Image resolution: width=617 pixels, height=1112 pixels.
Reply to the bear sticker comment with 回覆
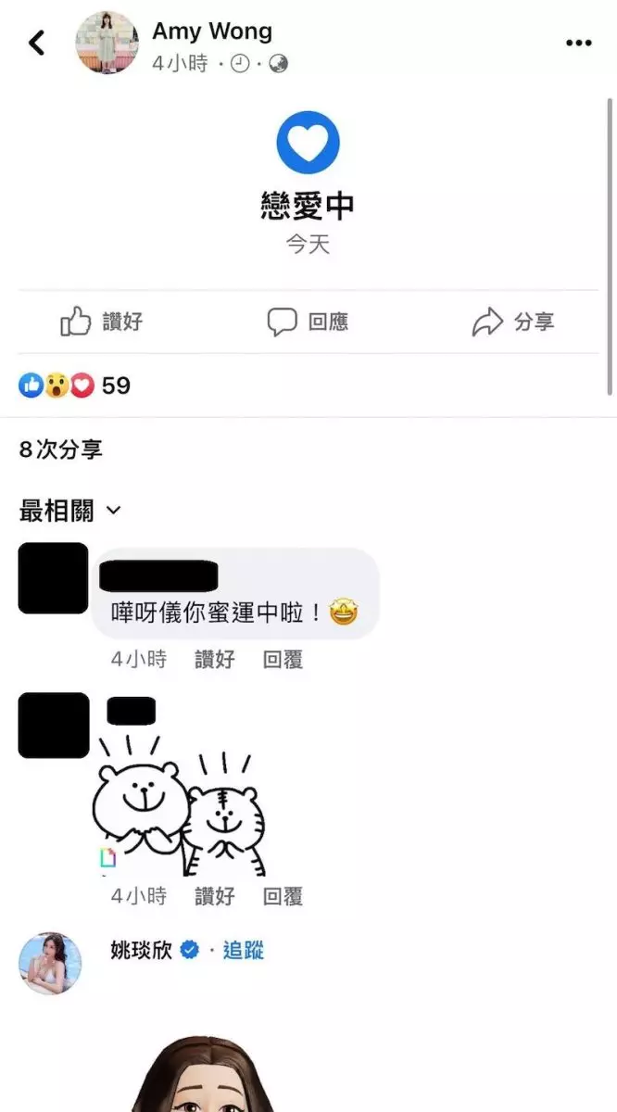click(283, 896)
